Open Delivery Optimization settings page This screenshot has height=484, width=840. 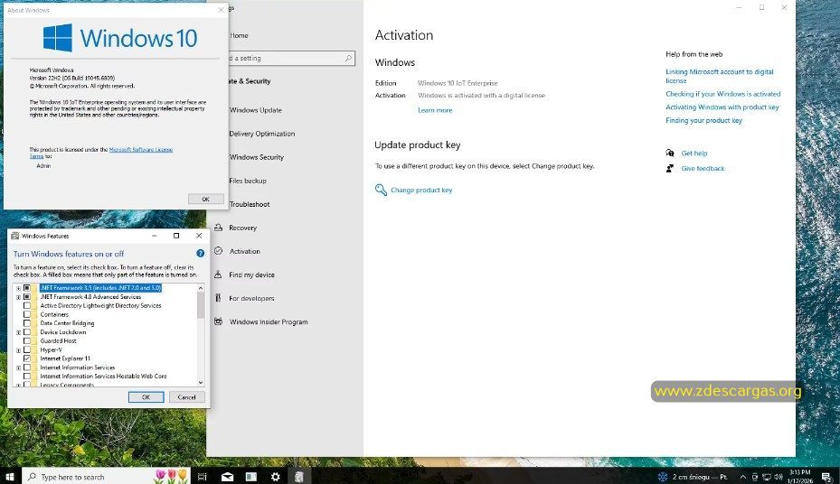point(262,133)
